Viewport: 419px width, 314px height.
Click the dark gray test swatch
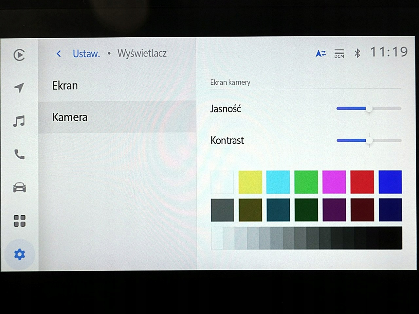222,210
